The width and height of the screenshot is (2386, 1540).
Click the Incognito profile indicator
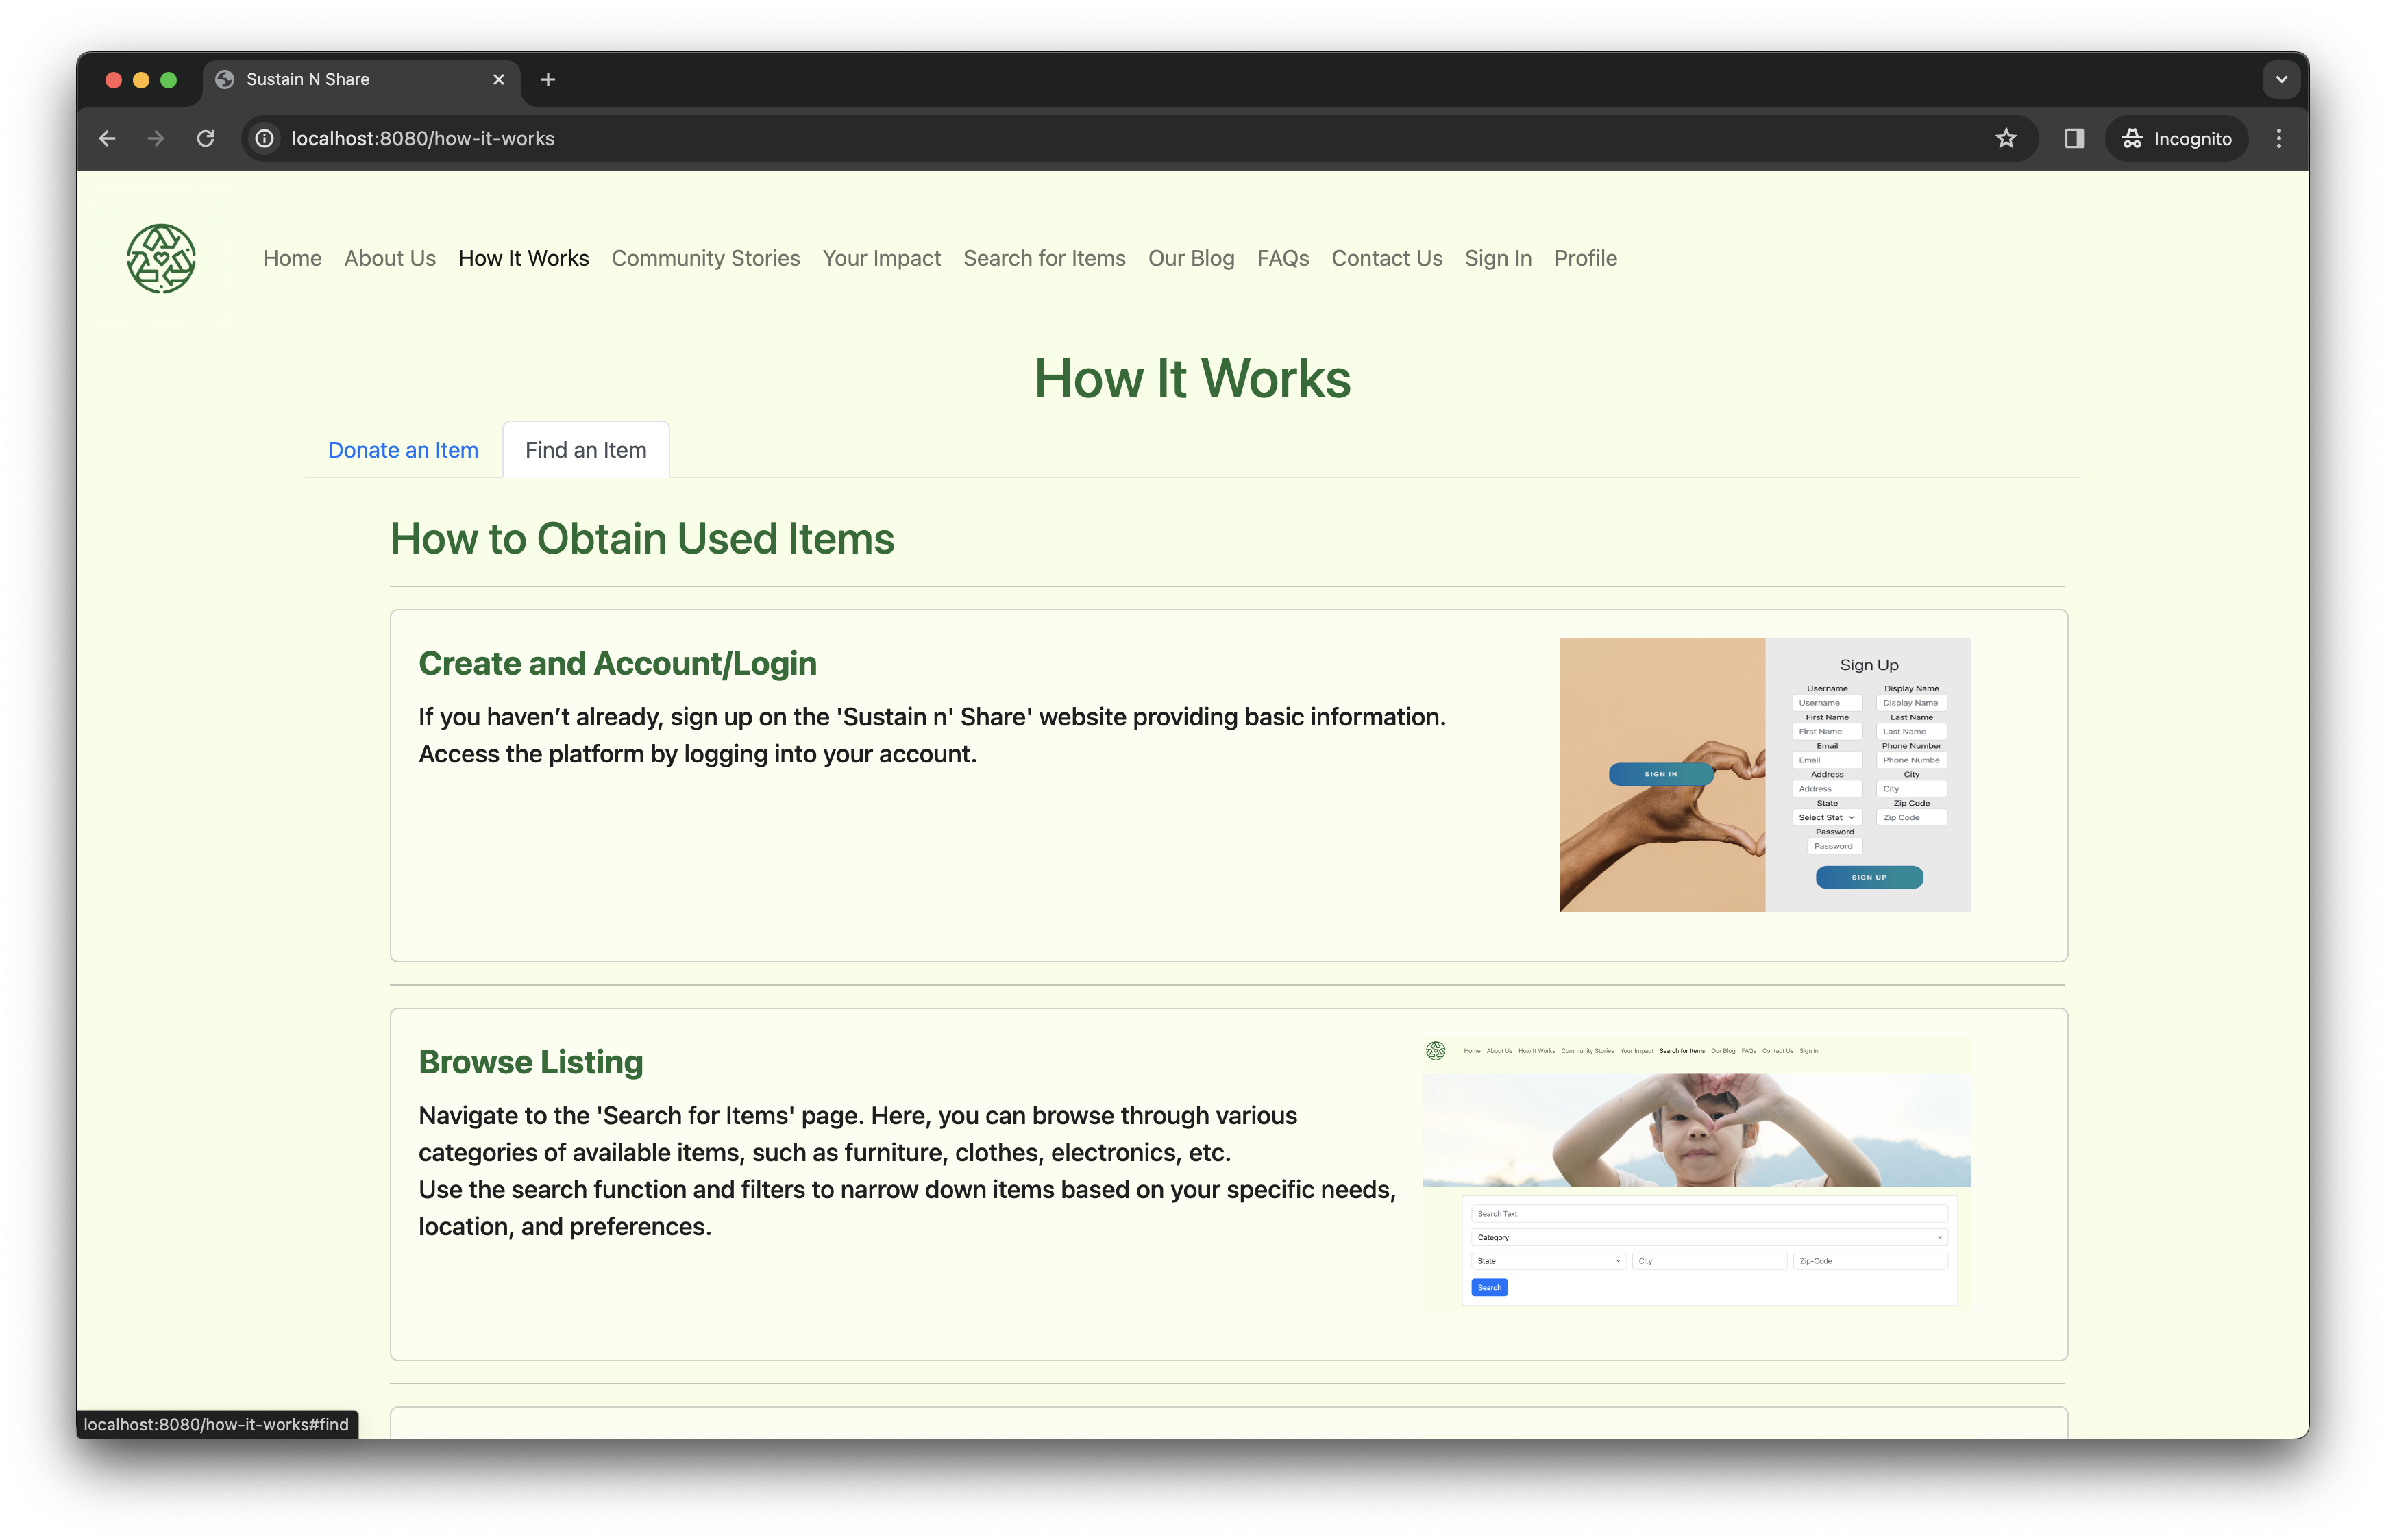click(x=2177, y=139)
